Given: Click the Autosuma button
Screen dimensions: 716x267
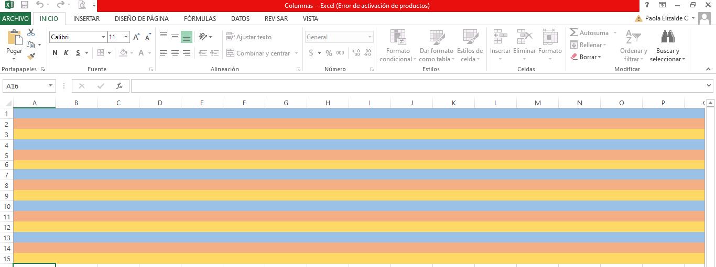Looking at the screenshot, I should click(589, 32).
